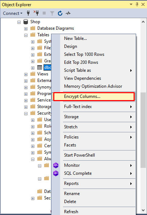Choose Encrypt Columns... from context menu

click(94, 97)
